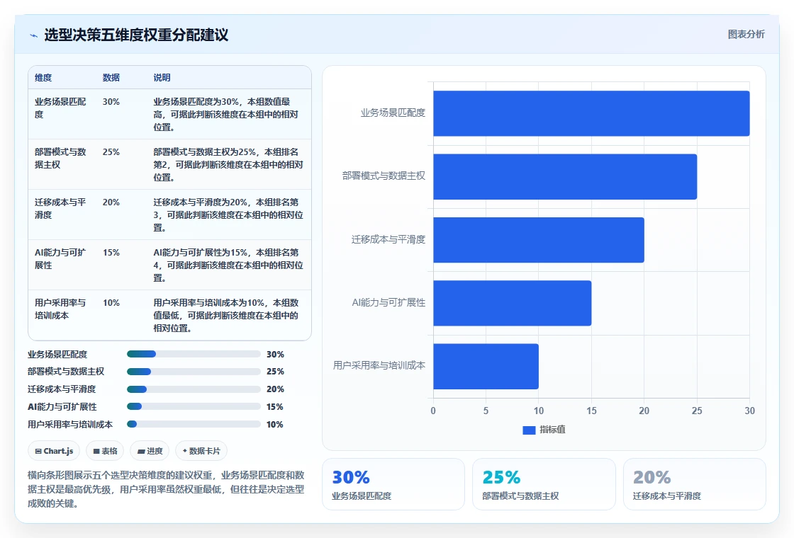
Task: Open the 20% 迁移成本与平滑度 data card
Action: (x=694, y=484)
